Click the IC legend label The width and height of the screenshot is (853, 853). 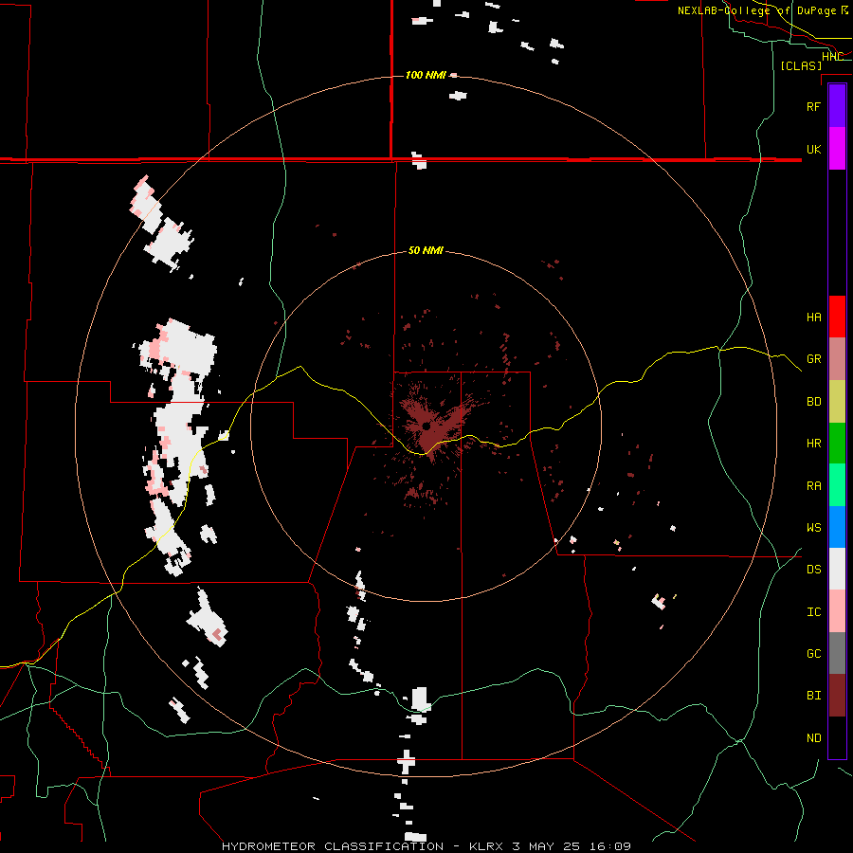pos(813,612)
